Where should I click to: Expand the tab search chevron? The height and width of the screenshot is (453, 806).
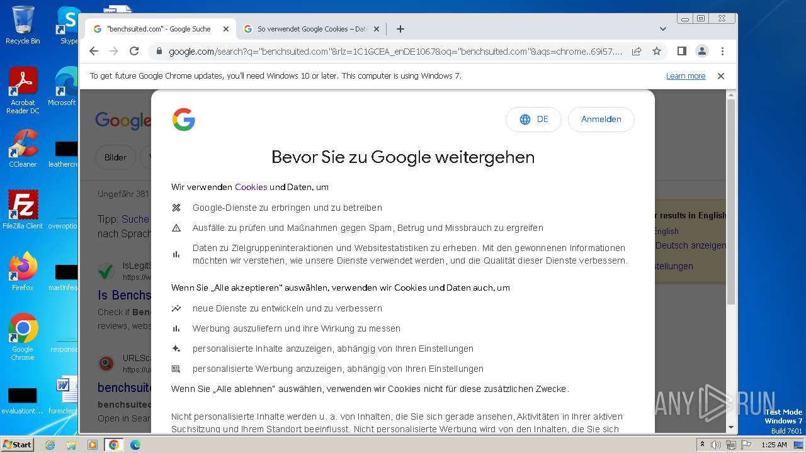coord(663,29)
